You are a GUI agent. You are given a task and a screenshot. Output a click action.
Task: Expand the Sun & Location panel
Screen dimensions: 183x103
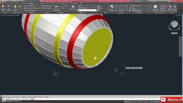[17, 13]
